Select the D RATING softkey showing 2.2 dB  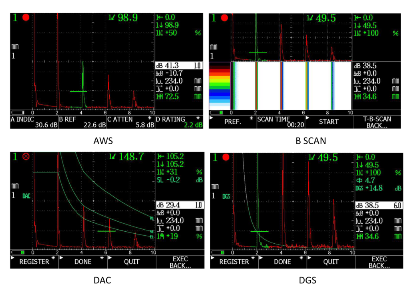pyautogui.click(x=179, y=122)
